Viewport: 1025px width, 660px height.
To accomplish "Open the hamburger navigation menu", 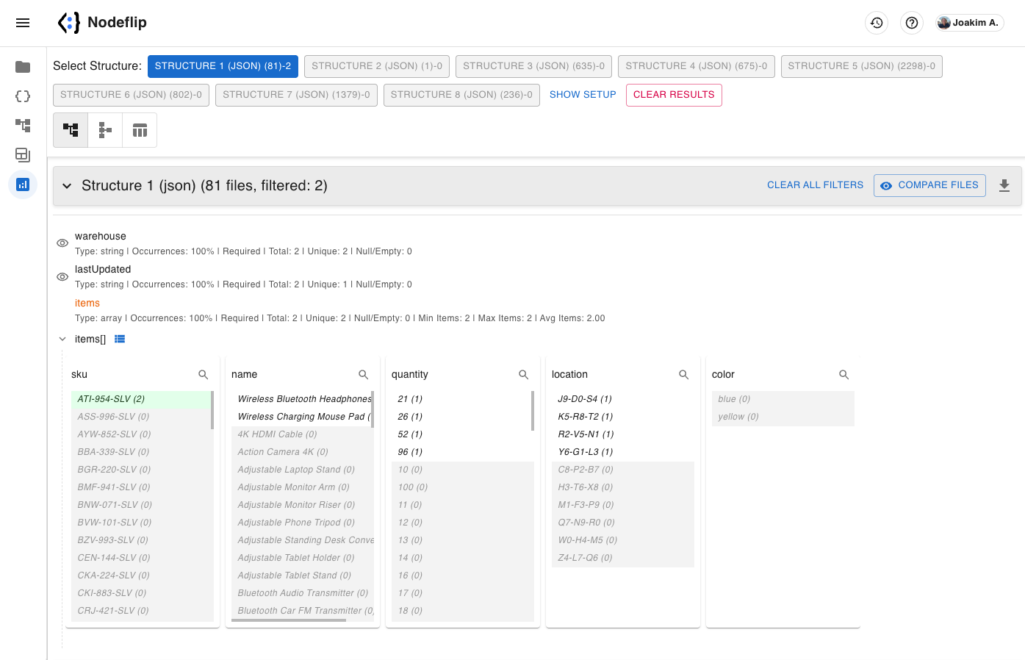I will [x=23, y=23].
